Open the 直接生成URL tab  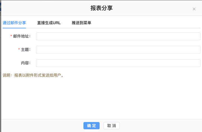49,23
